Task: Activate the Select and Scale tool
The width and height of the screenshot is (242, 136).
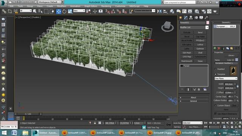Action: [x=70, y=11]
